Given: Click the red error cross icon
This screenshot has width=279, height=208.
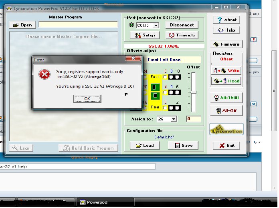Looking at the screenshot, I should click(44, 74).
